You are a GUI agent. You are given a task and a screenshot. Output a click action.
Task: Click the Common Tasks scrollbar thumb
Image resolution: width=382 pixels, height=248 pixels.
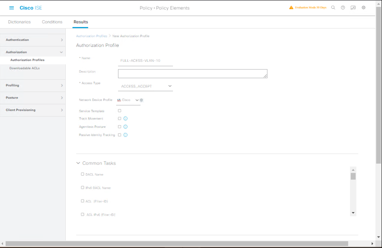(x=353, y=176)
